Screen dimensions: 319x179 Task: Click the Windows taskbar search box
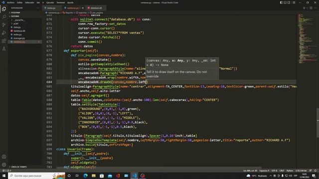coord(36,176)
